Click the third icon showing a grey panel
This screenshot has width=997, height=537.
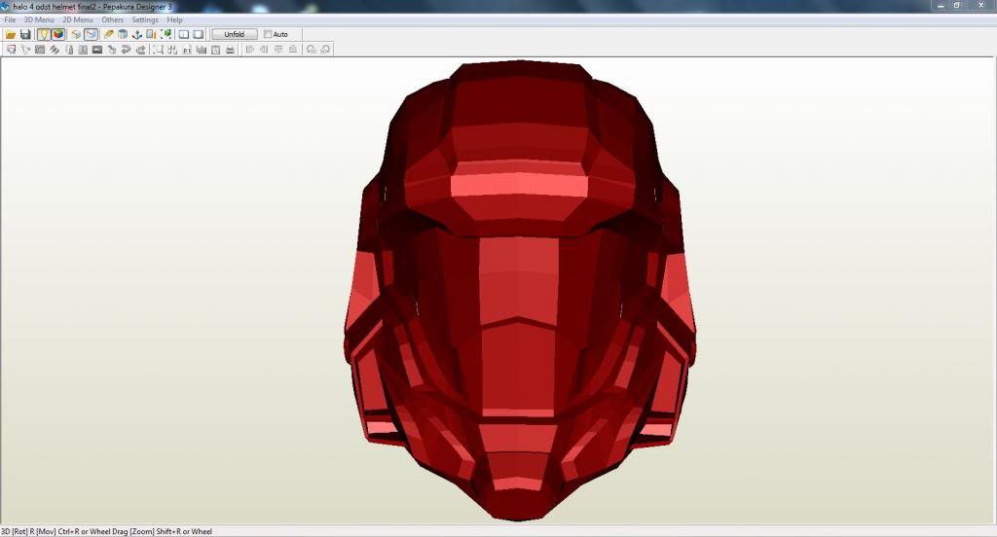pos(39,50)
